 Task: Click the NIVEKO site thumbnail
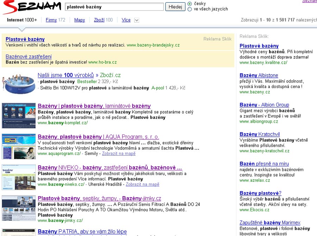click(19, 177)
